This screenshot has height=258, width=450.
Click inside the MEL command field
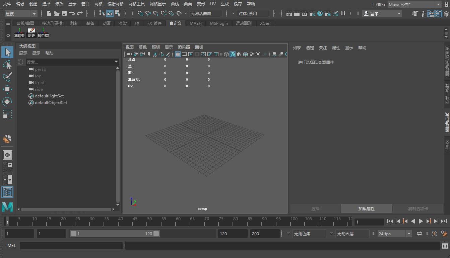(x=70, y=245)
